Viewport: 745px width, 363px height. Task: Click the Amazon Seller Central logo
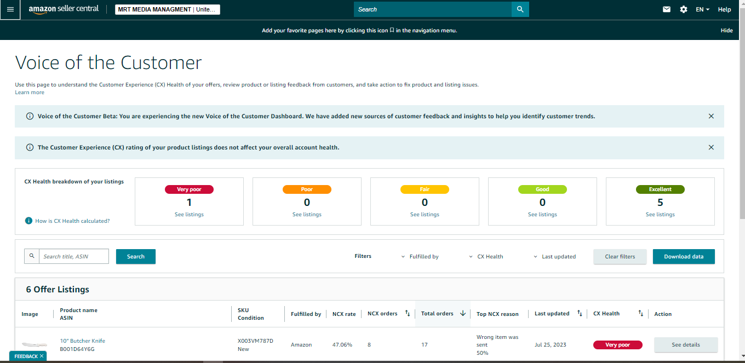(x=64, y=10)
